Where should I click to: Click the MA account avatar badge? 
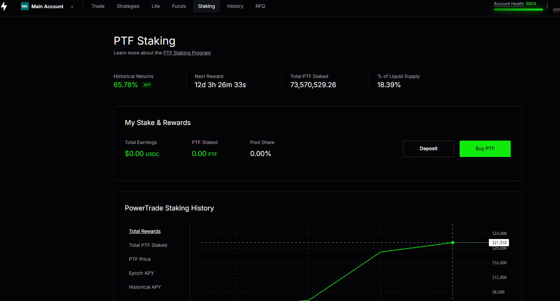(24, 6)
